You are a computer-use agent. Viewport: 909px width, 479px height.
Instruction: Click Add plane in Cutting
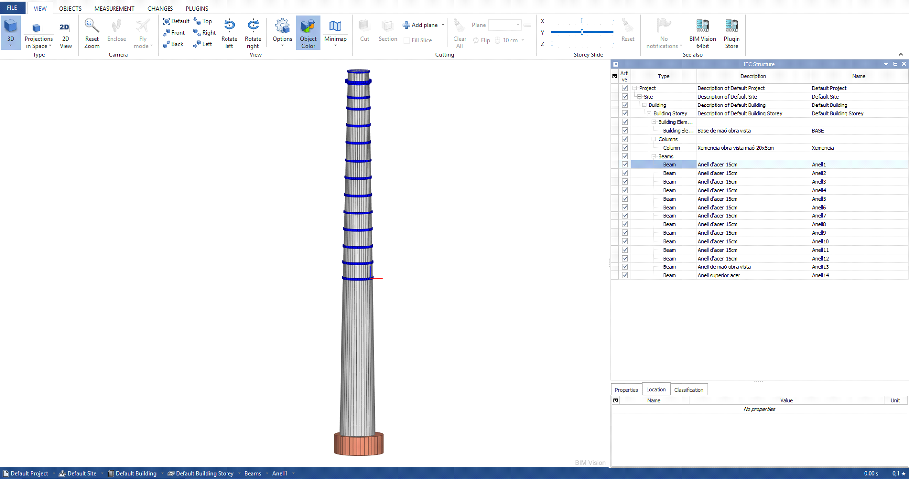[420, 25]
